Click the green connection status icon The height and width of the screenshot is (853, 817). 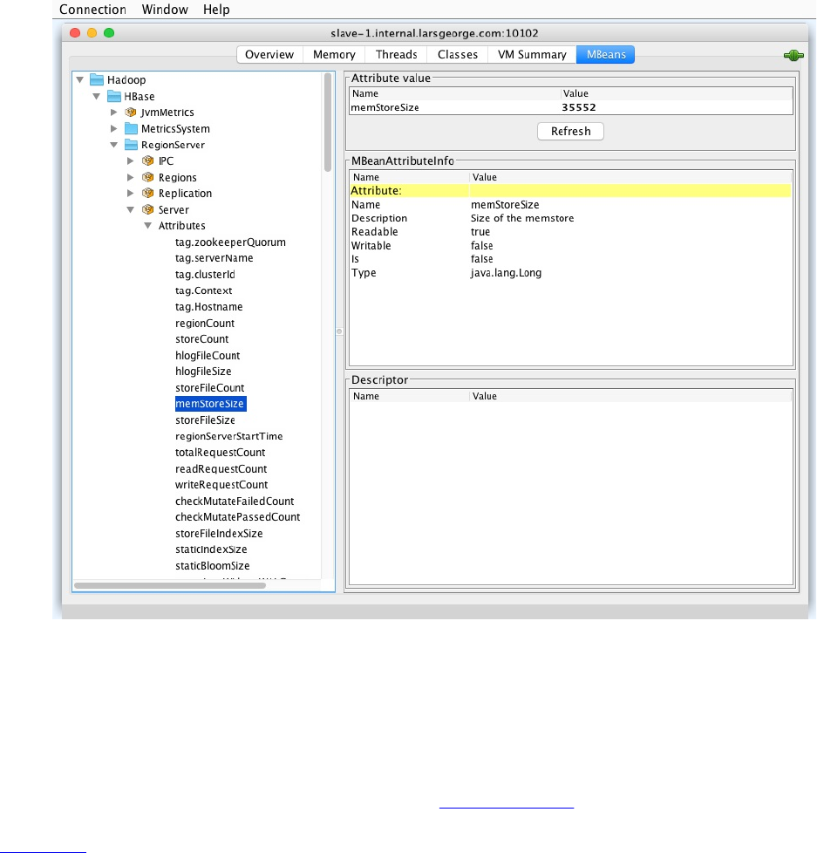click(793, 55)
